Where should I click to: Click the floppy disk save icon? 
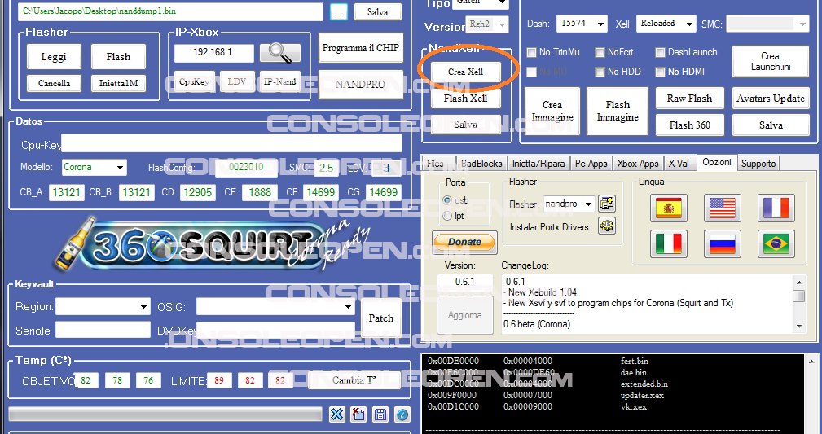click(380, 414)
